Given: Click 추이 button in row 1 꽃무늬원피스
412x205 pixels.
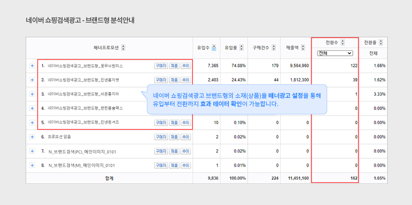Looking at the screenshot, I should (186, 66).
